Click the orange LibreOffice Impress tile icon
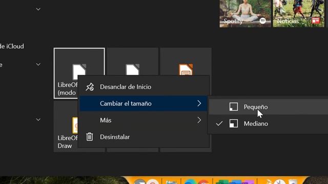328x184 pixels. [x=186, y=70]
